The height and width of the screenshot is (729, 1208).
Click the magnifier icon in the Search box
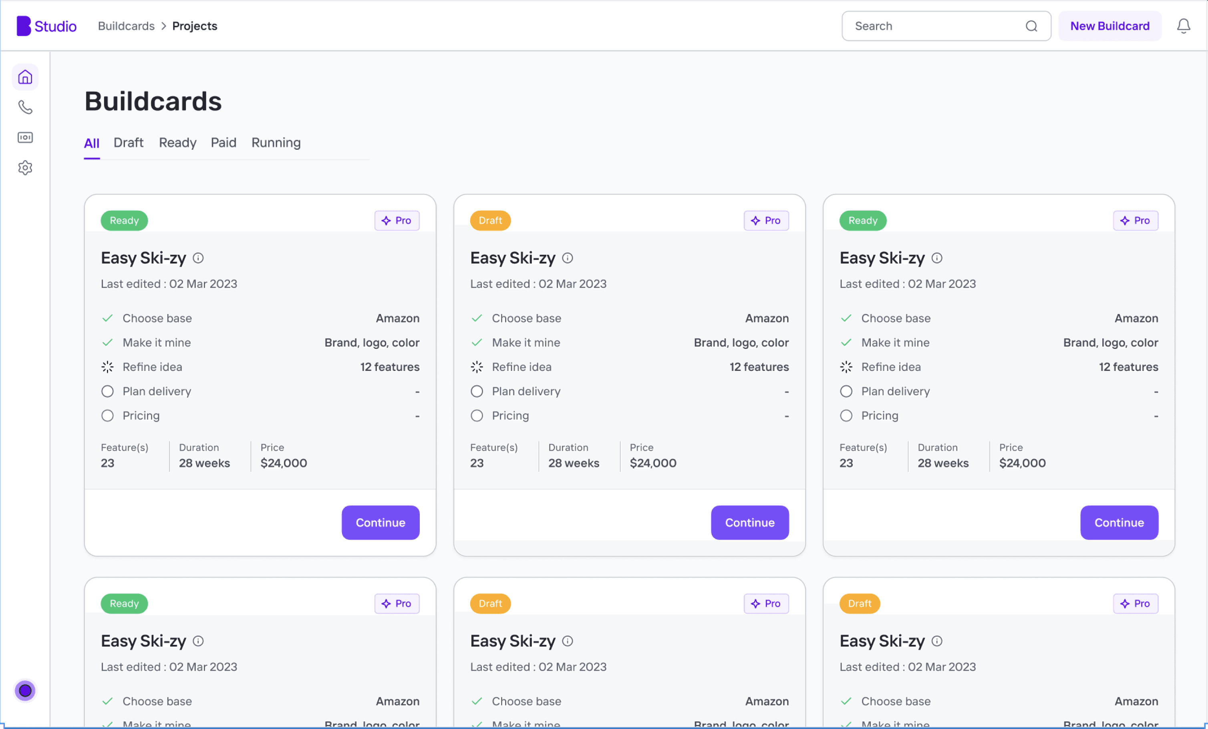pos(1031,26)
